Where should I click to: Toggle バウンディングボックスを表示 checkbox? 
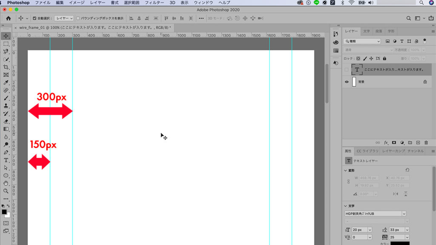click(78, 18)
